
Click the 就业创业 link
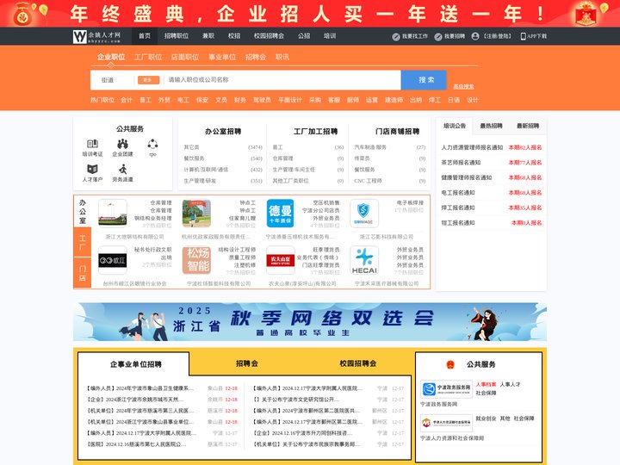(486, 418)
